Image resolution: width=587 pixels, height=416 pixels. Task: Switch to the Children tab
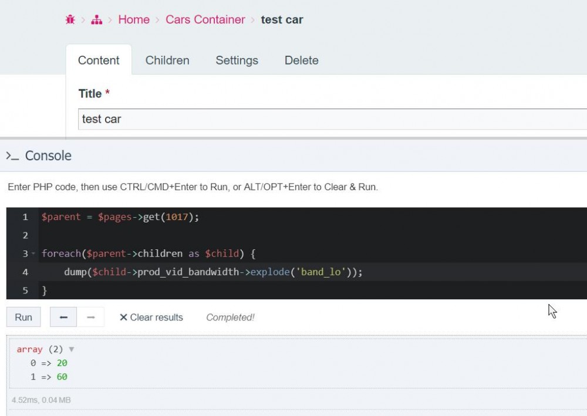(x=167, y=60)
